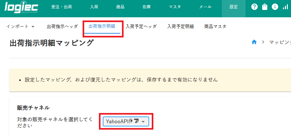
Task: Select the 出荷指示明細 tab
Action: (102, 26)
